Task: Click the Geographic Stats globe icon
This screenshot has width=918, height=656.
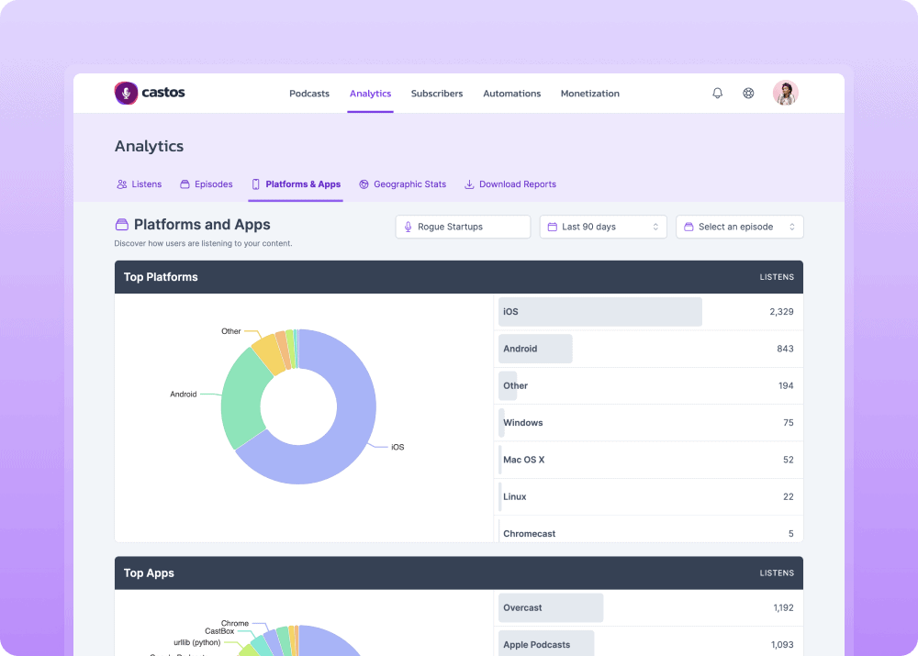Action: [364, 184]
